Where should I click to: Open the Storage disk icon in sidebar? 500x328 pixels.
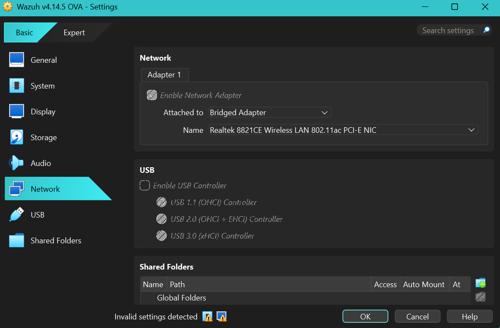pos(17,137)
